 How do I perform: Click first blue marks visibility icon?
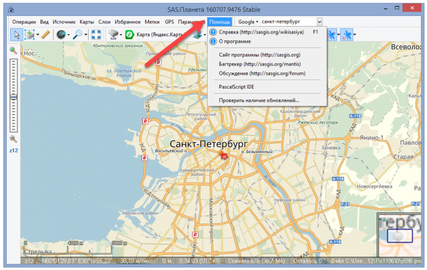click(332, 35)
